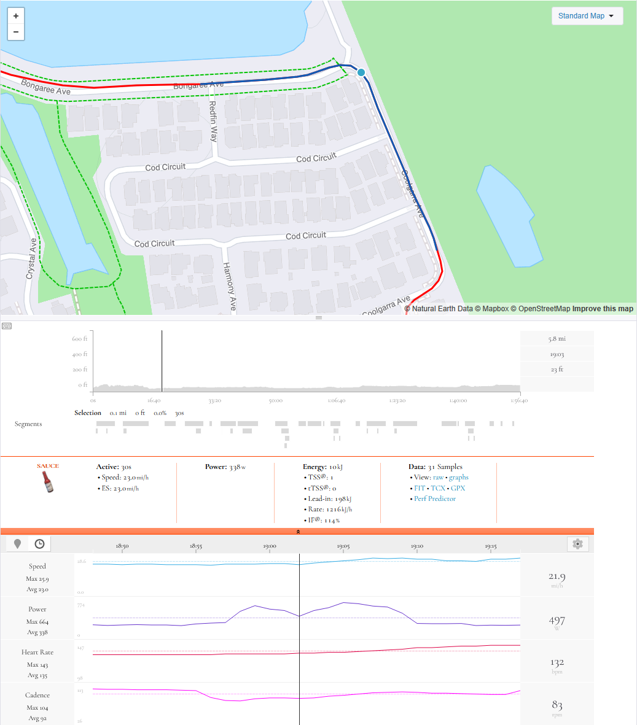Switch x-axis to distance pin icon

click(18, 544)
